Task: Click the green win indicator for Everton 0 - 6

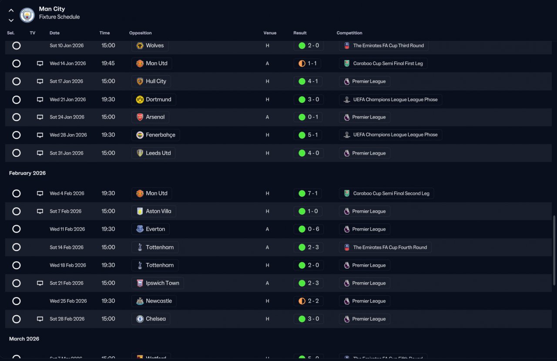Action: coord(302,229)
